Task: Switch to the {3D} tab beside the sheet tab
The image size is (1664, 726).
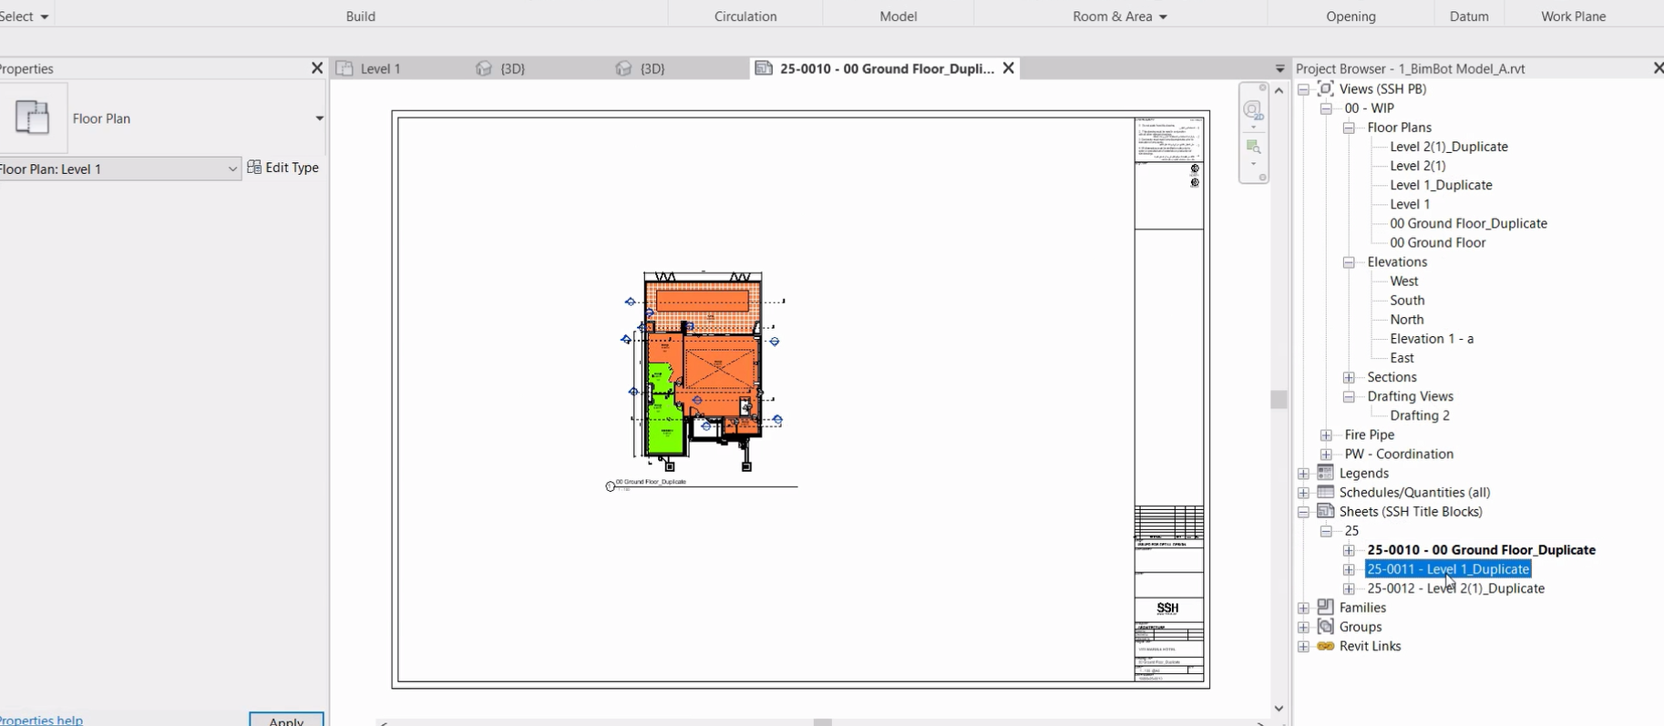Action: pyautogui.click(x=642, y=68)
